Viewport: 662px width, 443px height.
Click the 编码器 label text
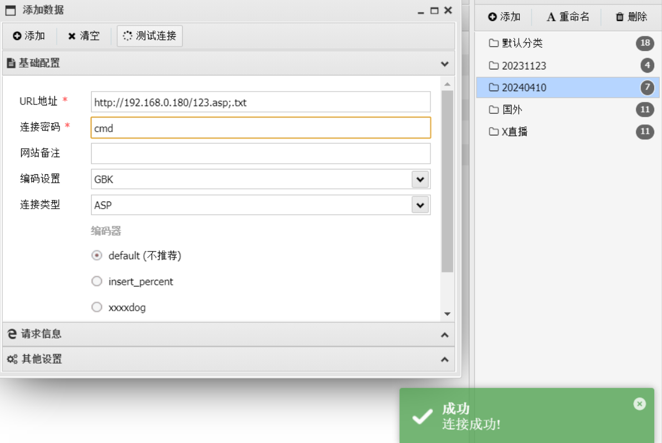tap(106, 231)
